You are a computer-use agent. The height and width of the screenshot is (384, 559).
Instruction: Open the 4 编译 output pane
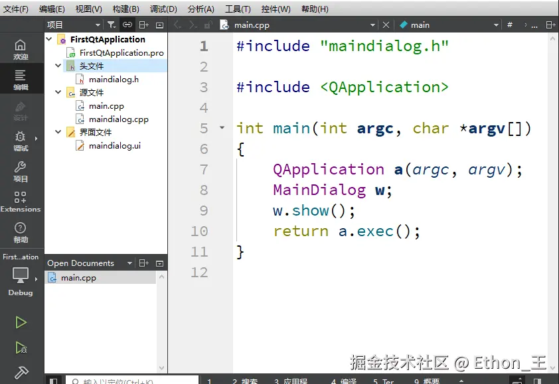(344, 381)
